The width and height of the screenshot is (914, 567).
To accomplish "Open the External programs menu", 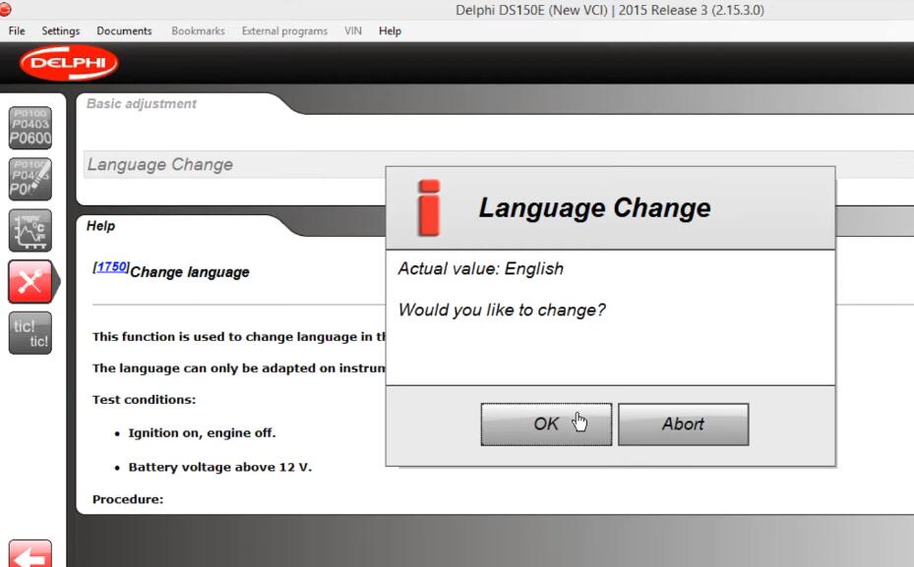I will pyautogui.click(x=284, y=30).
